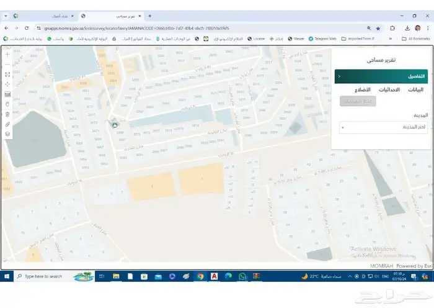434x308 pixels.
Task: Select the orange parcel numbered 1
Action: 201,179
